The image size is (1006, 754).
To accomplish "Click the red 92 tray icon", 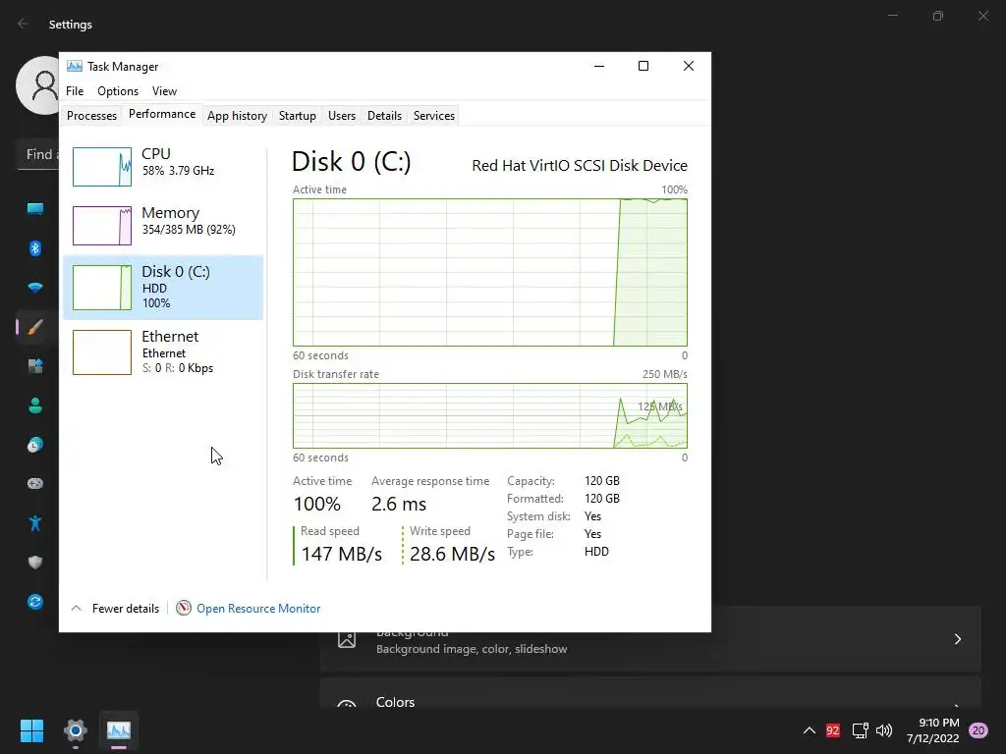I will tap(833, 730).
